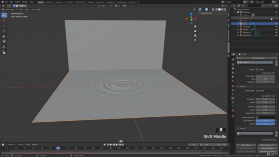Screen dimensions: 279x157
Task: Switch to the Shading workspace tab
Action: coord(91,2)
